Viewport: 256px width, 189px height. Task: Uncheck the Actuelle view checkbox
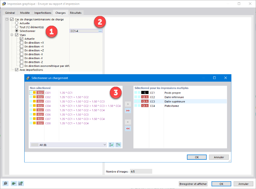[22, 39]
